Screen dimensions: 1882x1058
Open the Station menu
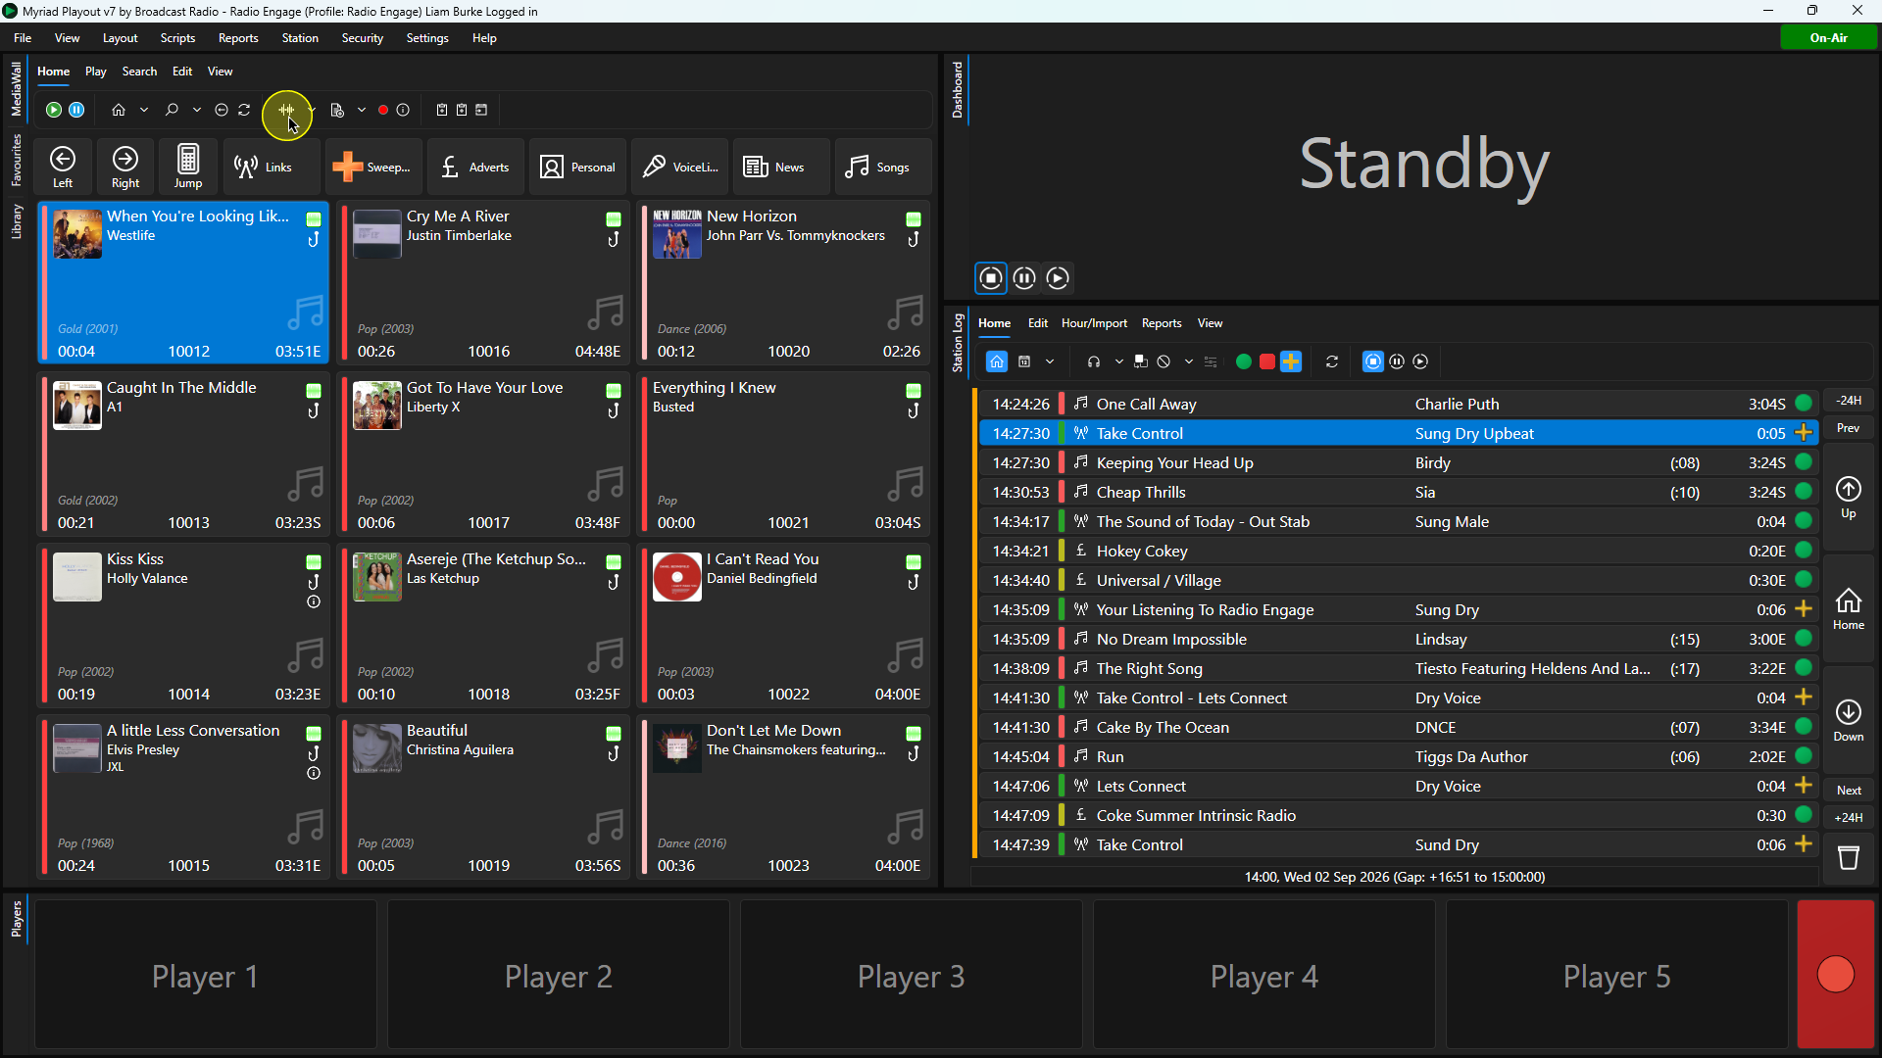[300, 38]
